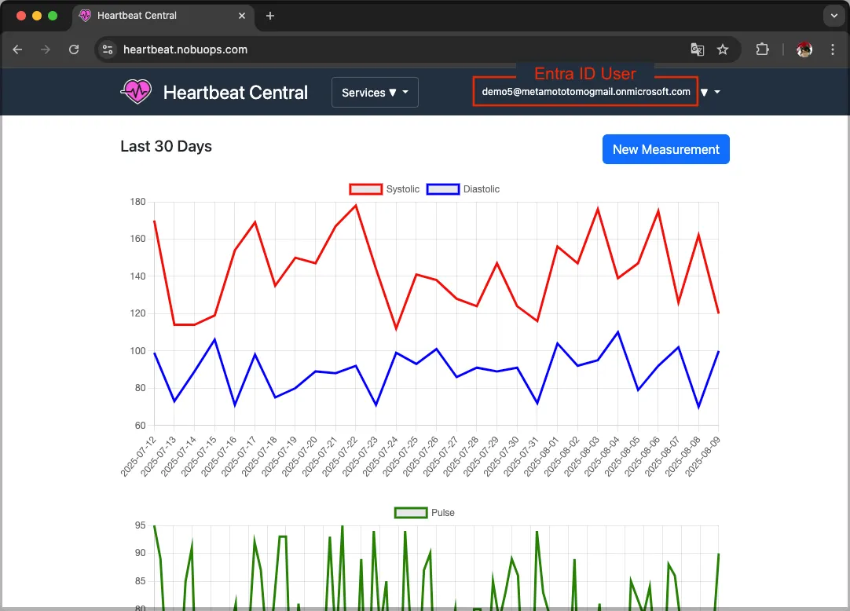Toggle the Systolic series in chart legend
Viewport: 850px width, 611px height.
click(x=385, y=189)
